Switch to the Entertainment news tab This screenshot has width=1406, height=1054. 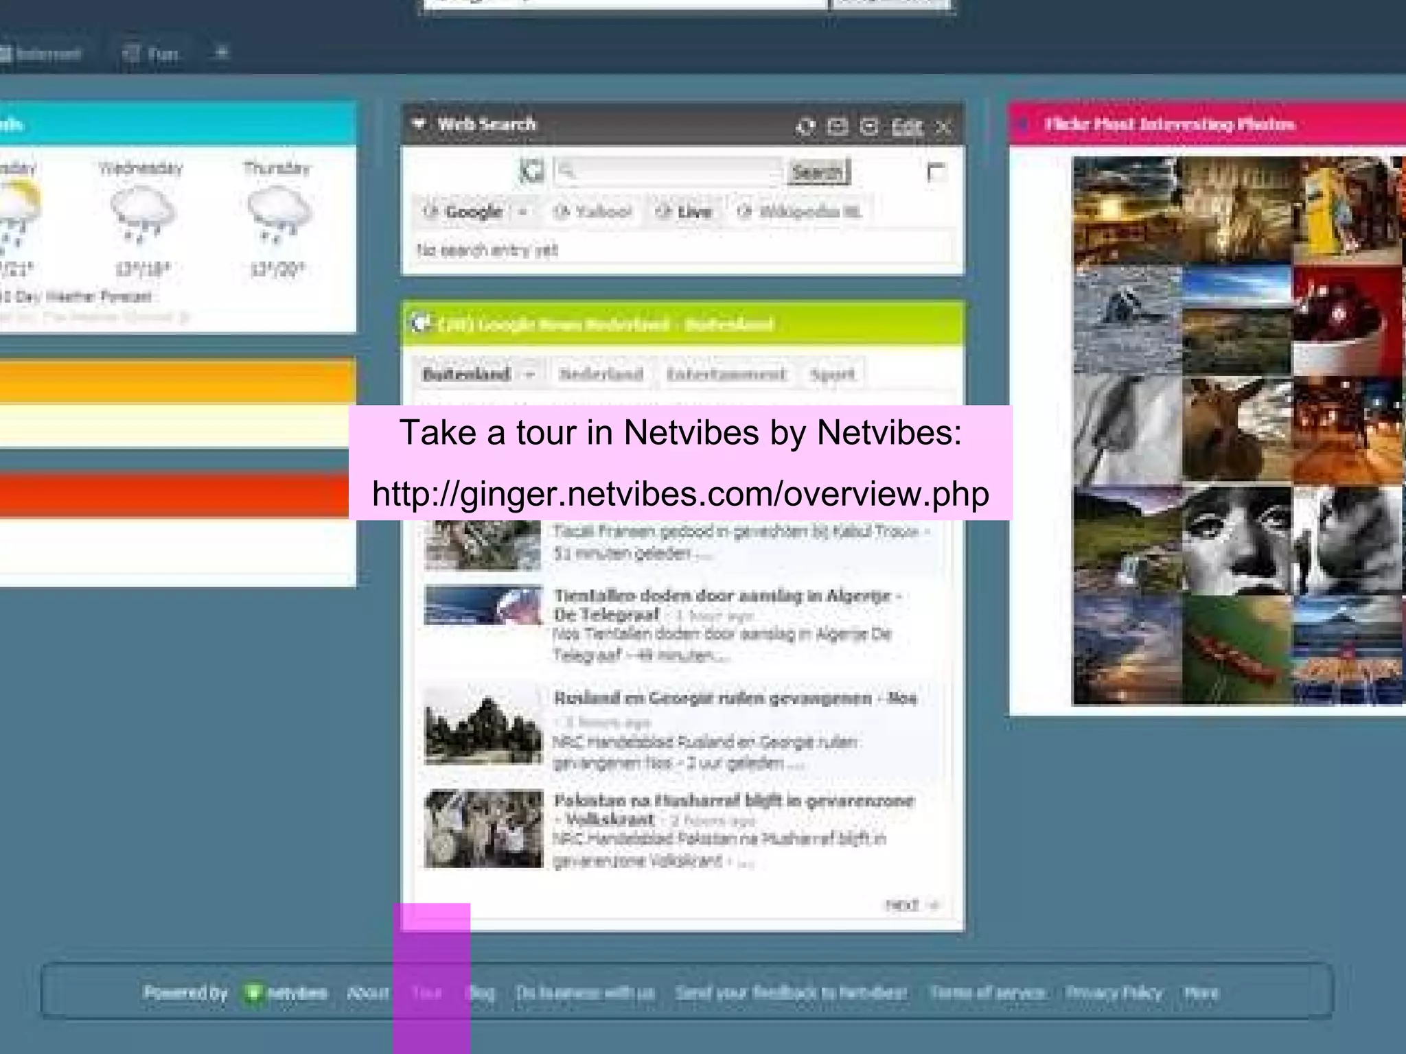coord(726,374)
